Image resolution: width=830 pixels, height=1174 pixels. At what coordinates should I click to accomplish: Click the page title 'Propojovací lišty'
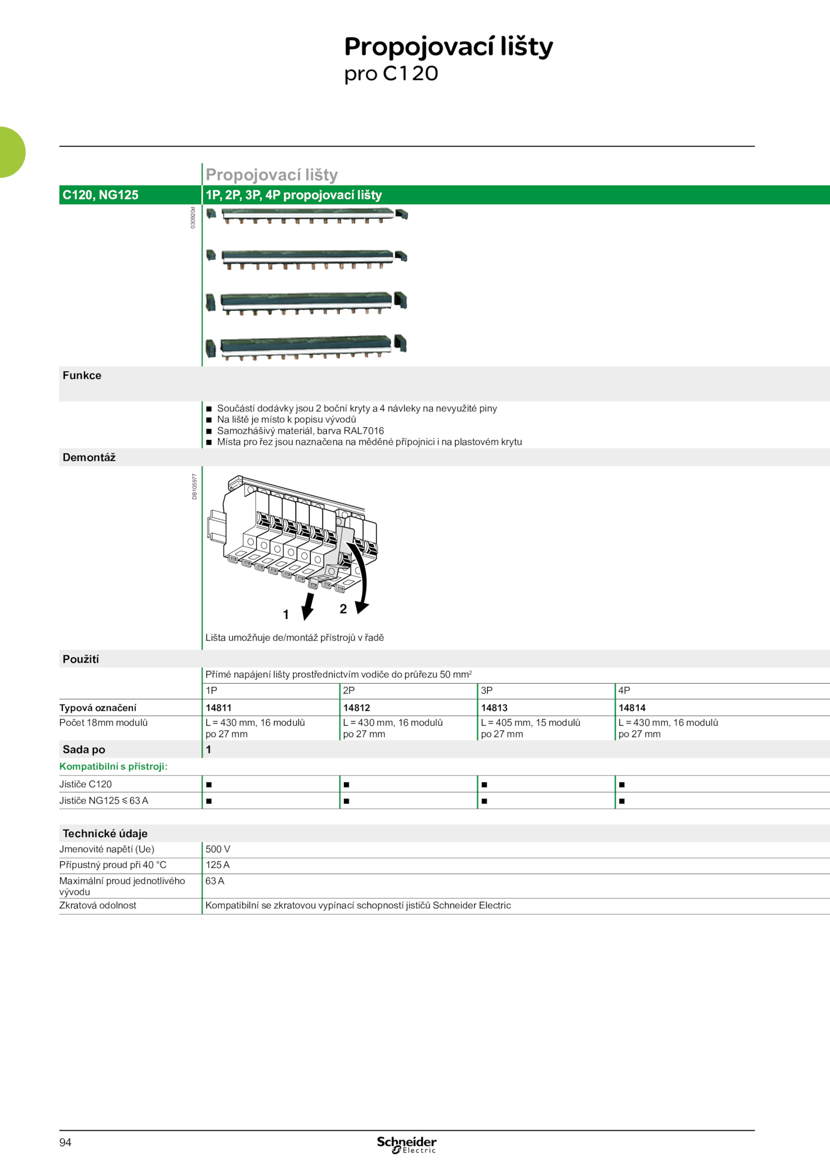tap(449, 47)
